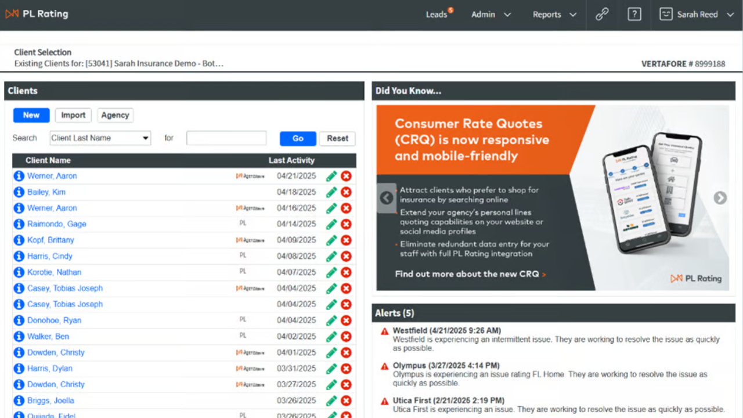Open client Bailey, Kim
Viewport: 743px width, 418px height.
tap(46, 192)
